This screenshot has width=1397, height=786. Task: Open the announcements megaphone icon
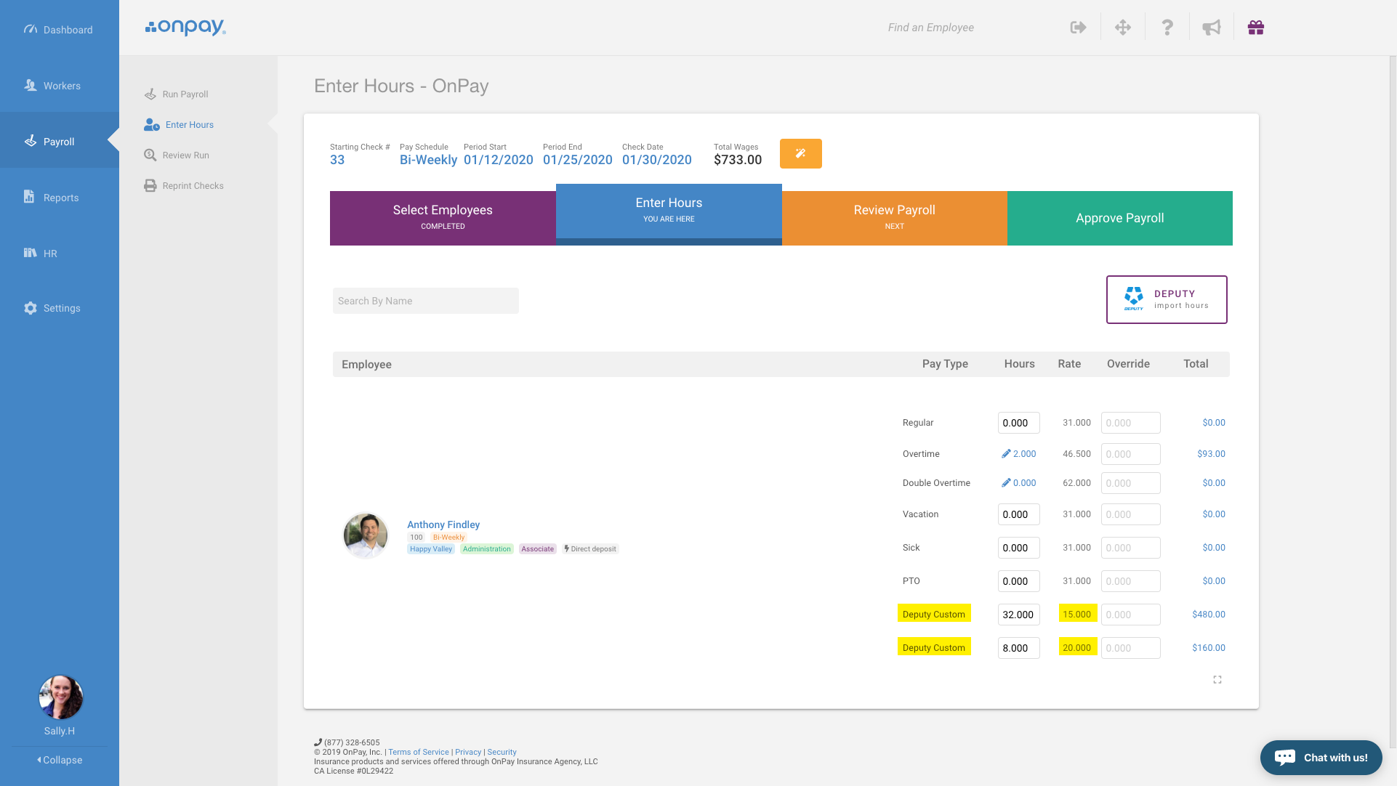click(x=1212, y=28)
